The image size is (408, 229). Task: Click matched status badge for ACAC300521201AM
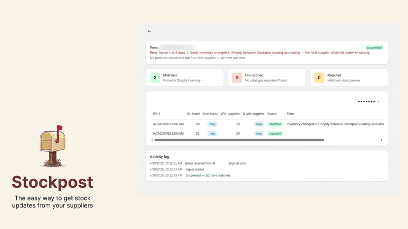click(x=275, y=124)
